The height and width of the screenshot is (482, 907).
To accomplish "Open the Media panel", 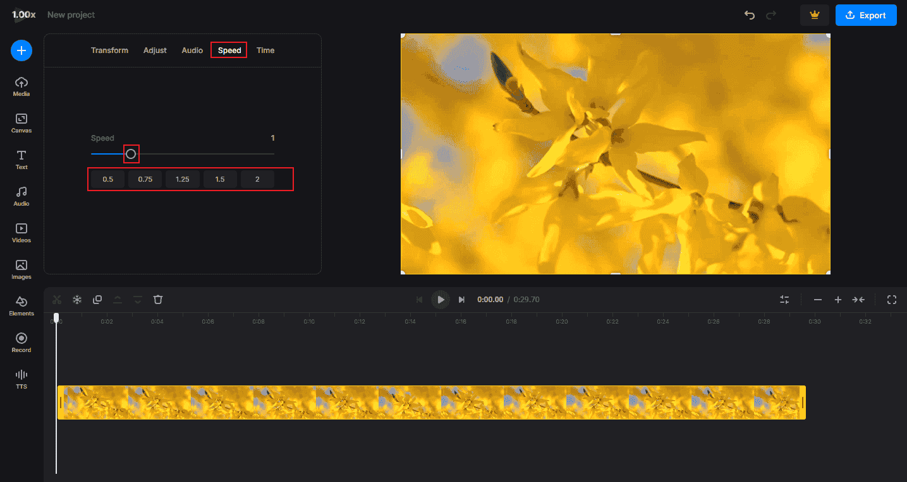I will (21, 86).
